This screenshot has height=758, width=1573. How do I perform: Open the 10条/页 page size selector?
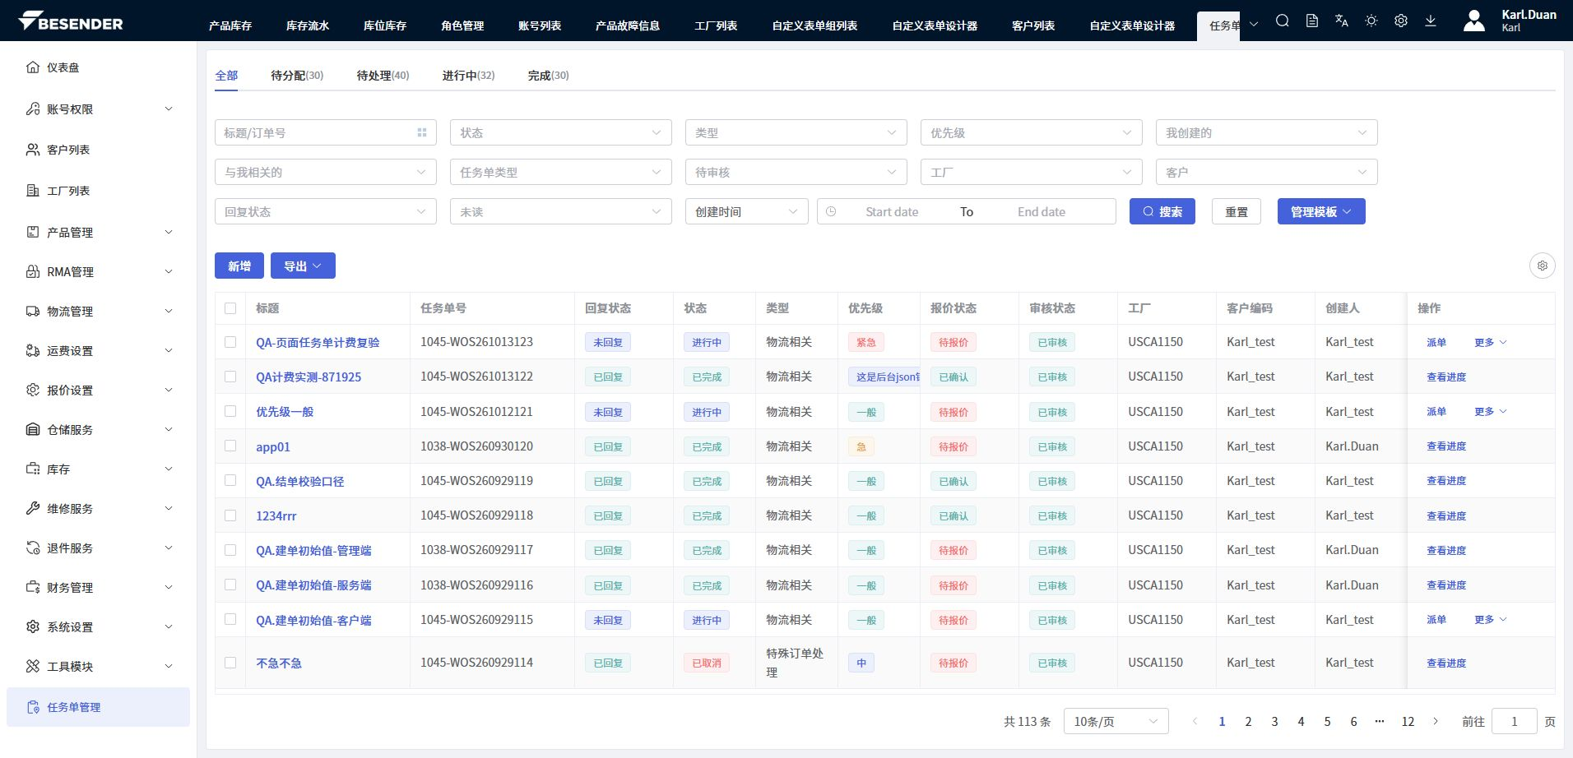point(1116,721)
